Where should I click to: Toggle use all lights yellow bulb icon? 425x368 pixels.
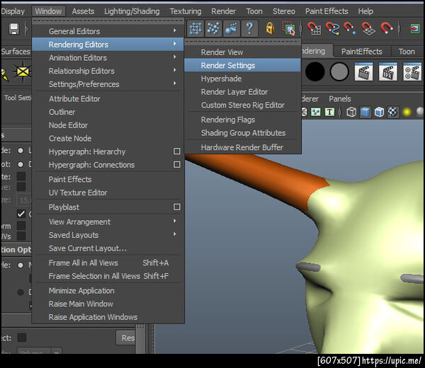407,112
